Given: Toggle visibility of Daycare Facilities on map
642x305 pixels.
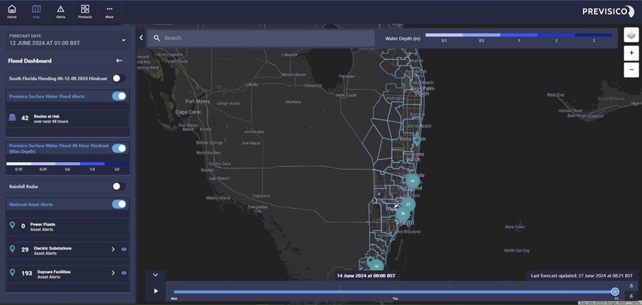Looking at the screenshot, I should pyautogui.click(x=124, y=273).
